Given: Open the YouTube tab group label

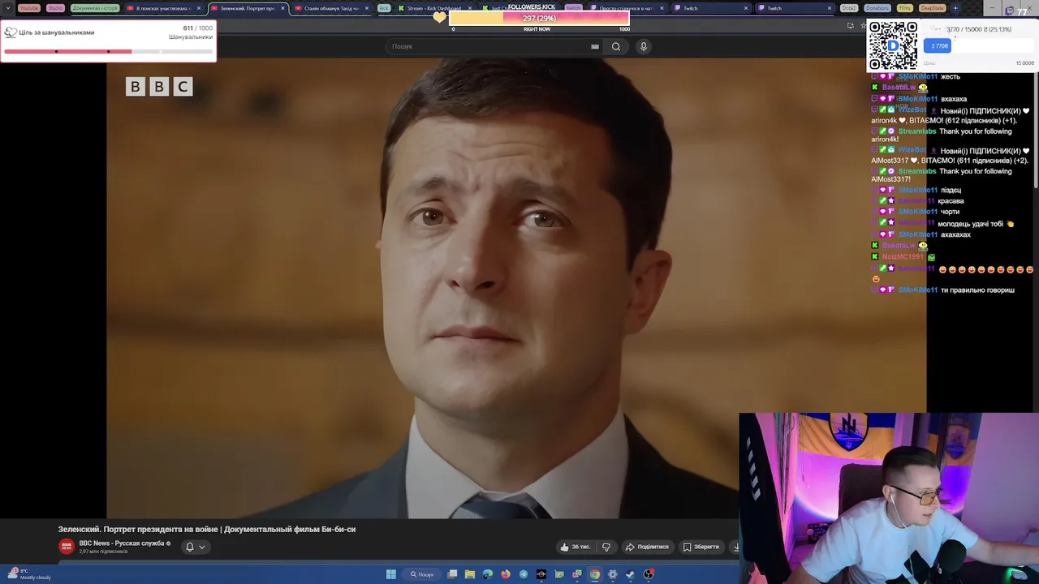Looking at the screenshot, I should click(29, 8).
